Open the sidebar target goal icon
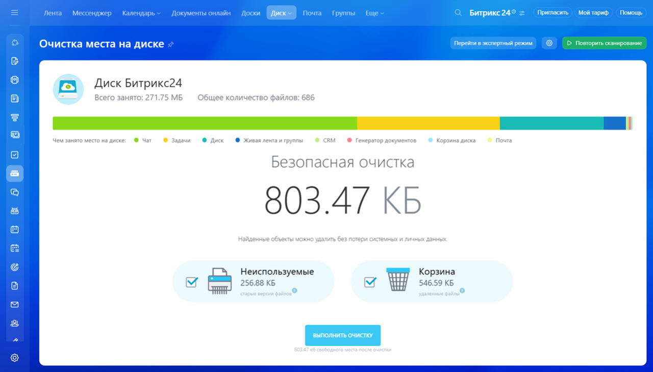 tap(15, 267)
